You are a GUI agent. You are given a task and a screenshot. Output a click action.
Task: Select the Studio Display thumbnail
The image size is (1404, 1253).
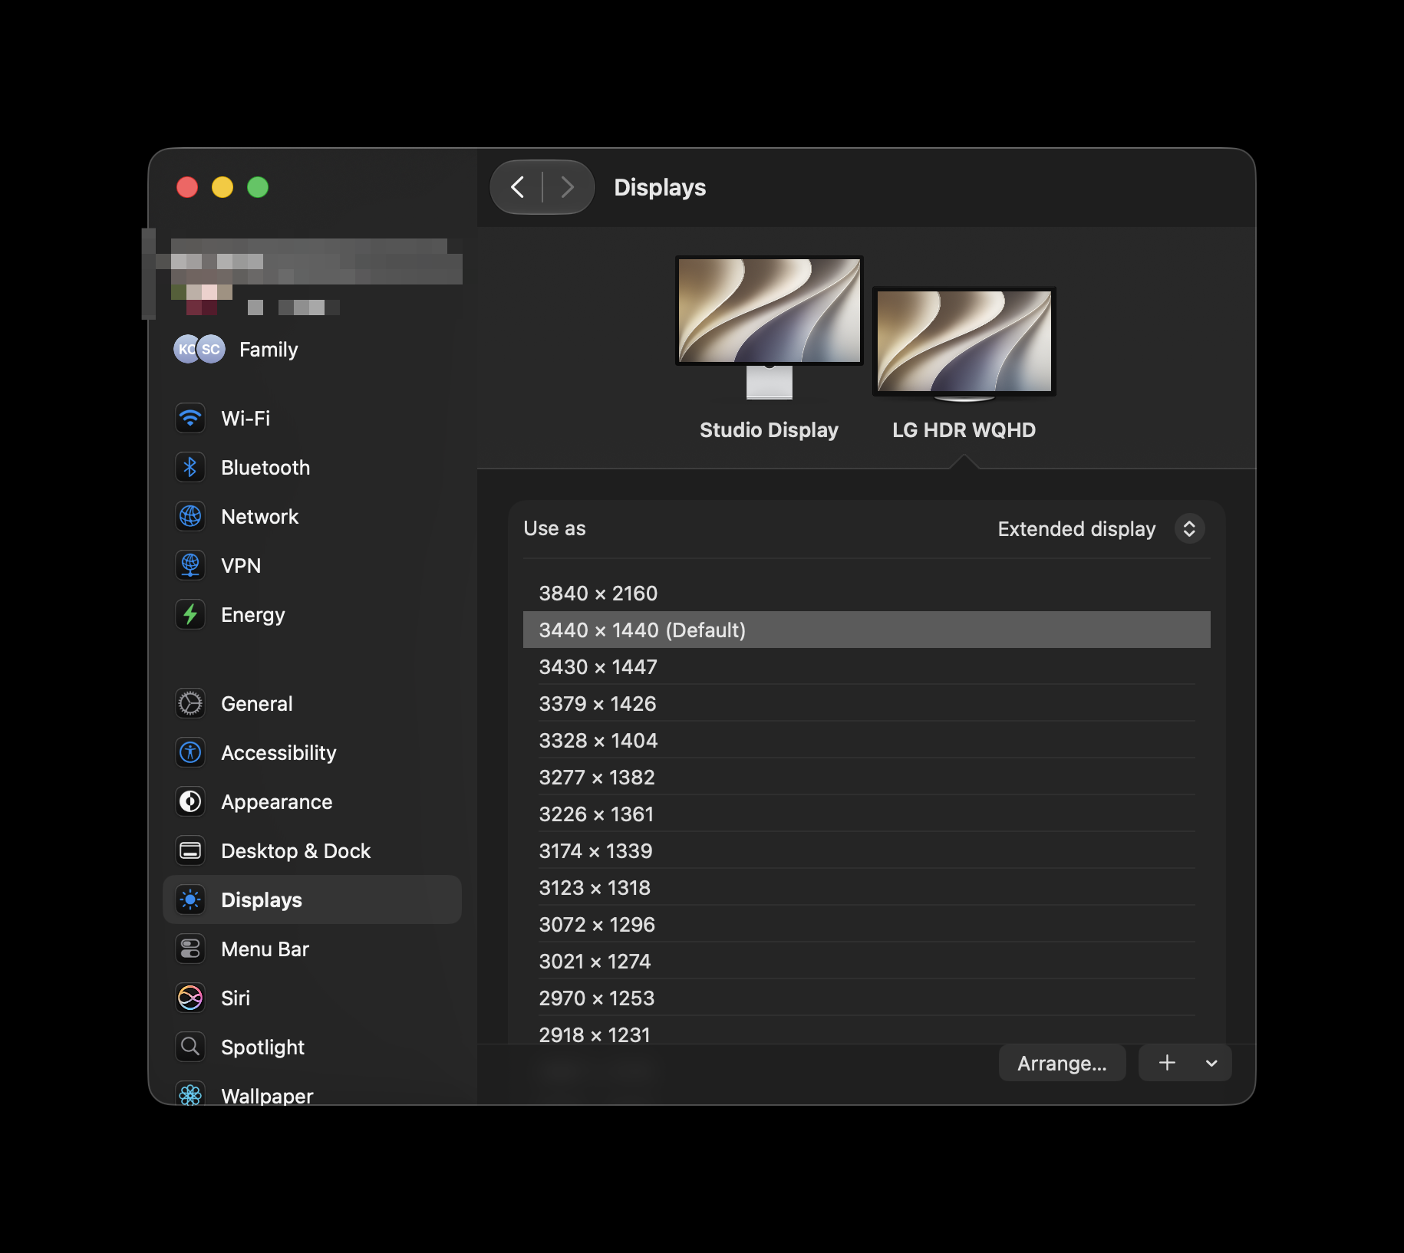point(770,327)
